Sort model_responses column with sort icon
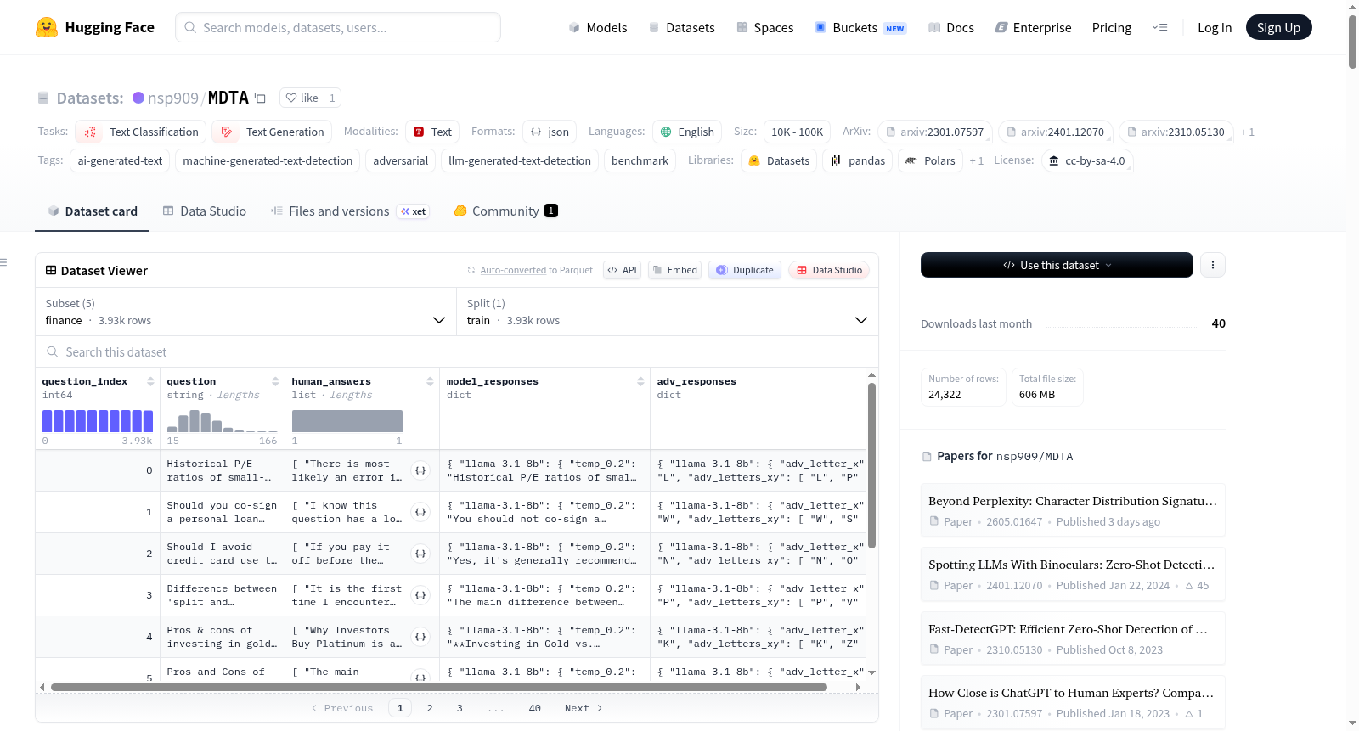The image size is (1359, 731). point(640,381)
